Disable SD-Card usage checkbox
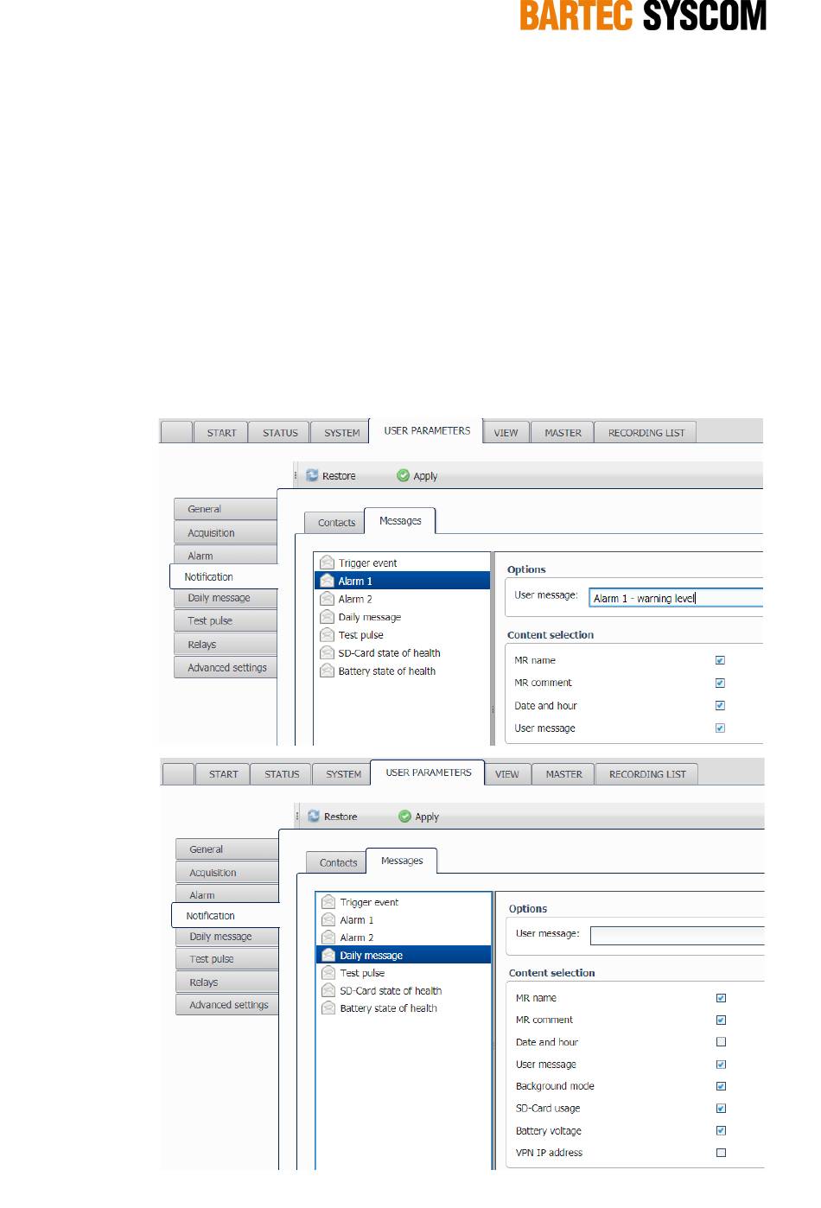 pyautogui.click(x=722, y=1109)
